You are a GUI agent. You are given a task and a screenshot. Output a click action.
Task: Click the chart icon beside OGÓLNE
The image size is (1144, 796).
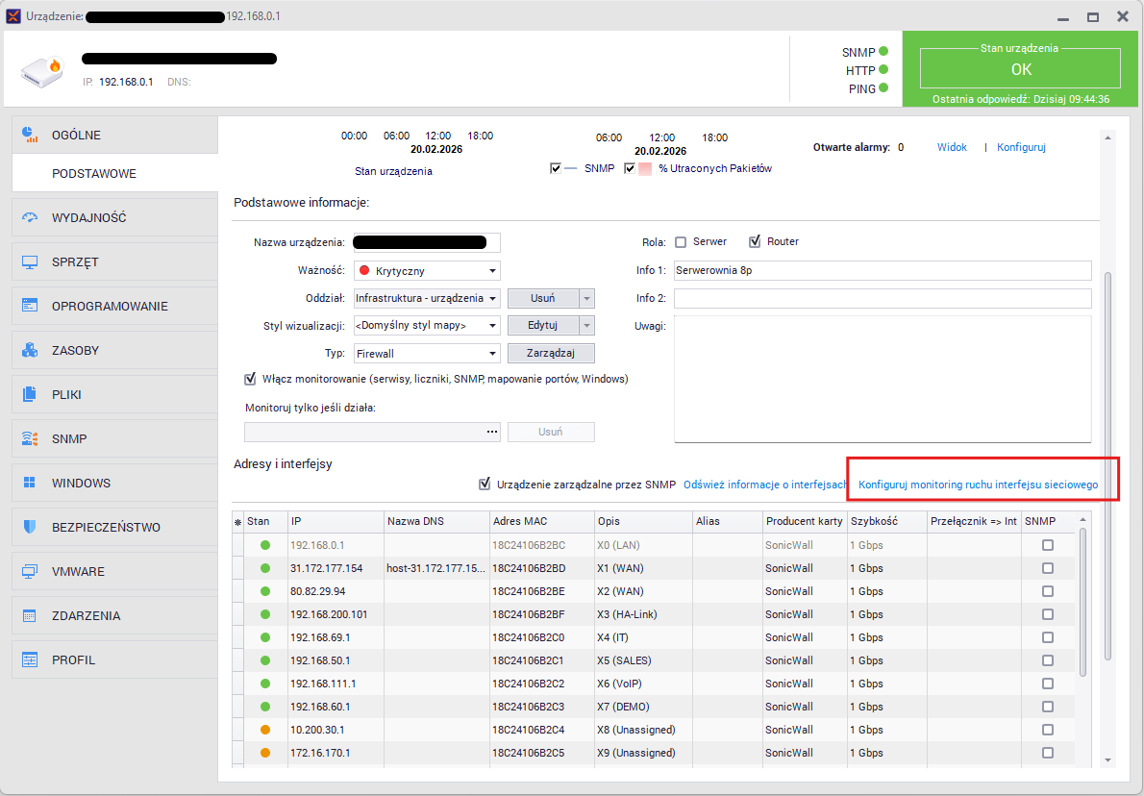[30, 135]
